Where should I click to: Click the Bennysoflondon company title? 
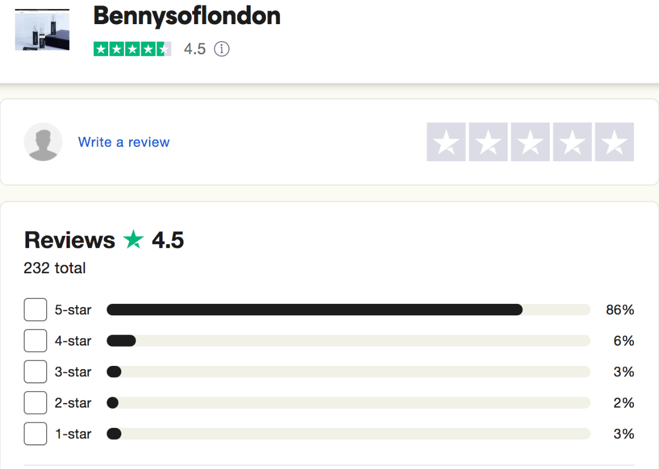pyautogui.click(x=187, y=15)
